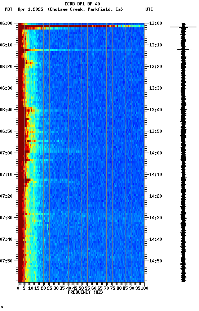Click the 07:30 PDT time label
The image size is (199, 311).
coord(6,218)
